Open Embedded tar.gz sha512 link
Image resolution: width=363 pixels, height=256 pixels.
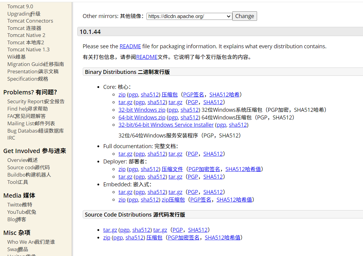157,192
